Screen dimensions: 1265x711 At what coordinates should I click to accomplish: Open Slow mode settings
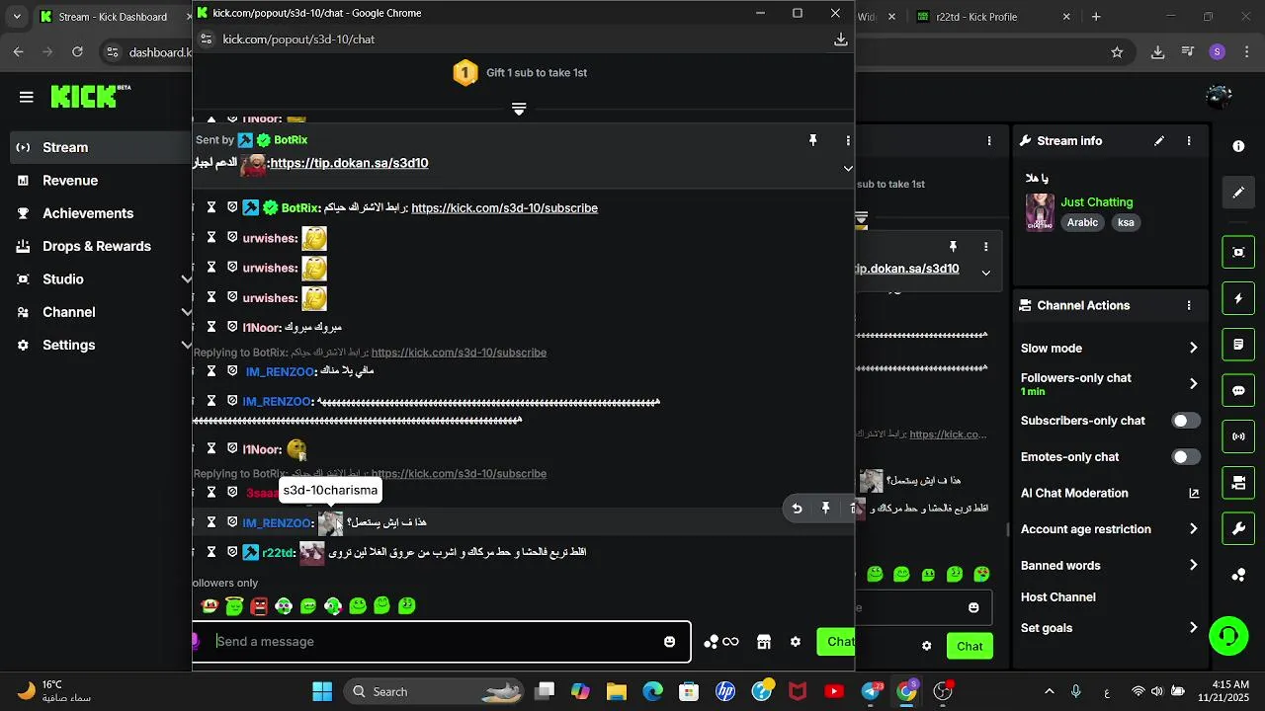point(1109,348)
